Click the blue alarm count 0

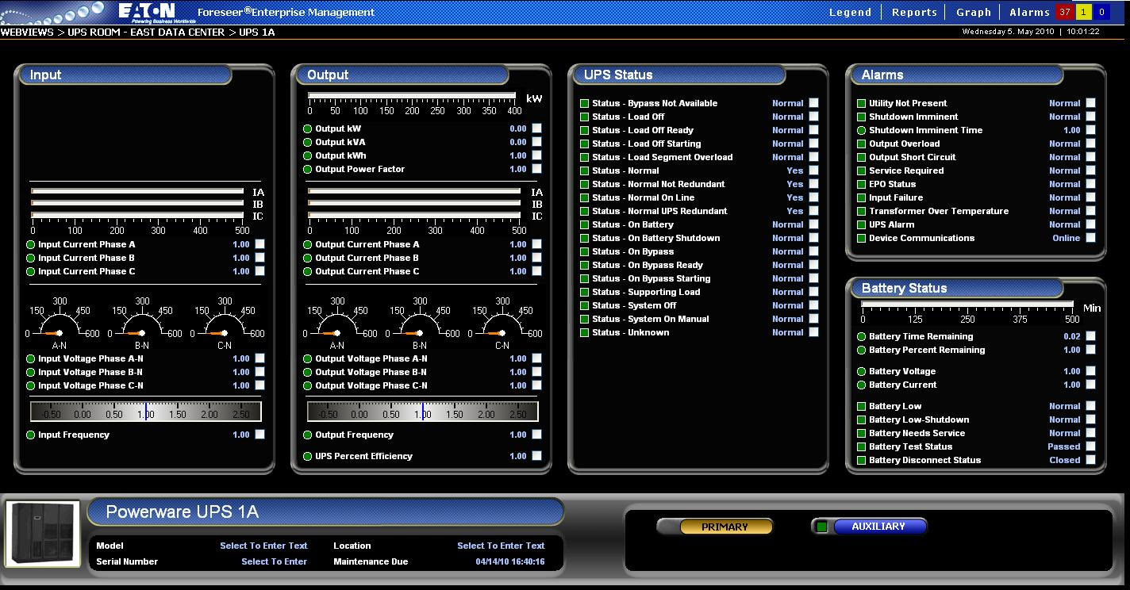point(1101,12)
